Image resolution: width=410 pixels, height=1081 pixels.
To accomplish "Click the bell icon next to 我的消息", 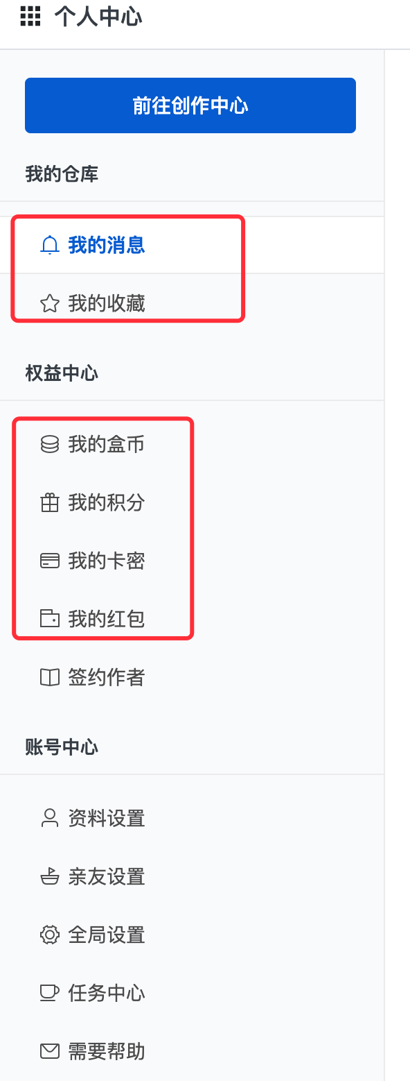I will [x=49, y=245].
